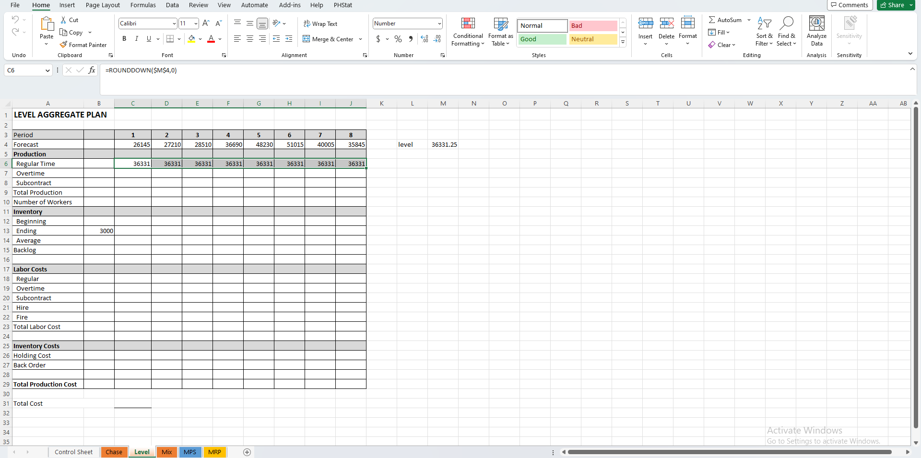Apply Italic formatting

pos(137,39)
